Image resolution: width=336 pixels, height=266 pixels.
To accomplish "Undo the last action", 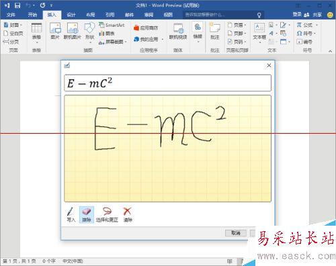I will pos(28,5).
